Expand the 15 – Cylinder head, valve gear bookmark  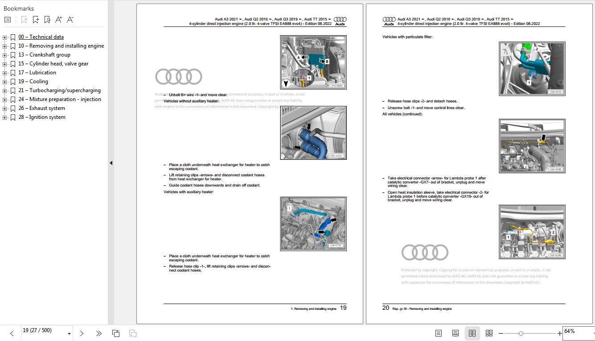click(x=5, y=64)
